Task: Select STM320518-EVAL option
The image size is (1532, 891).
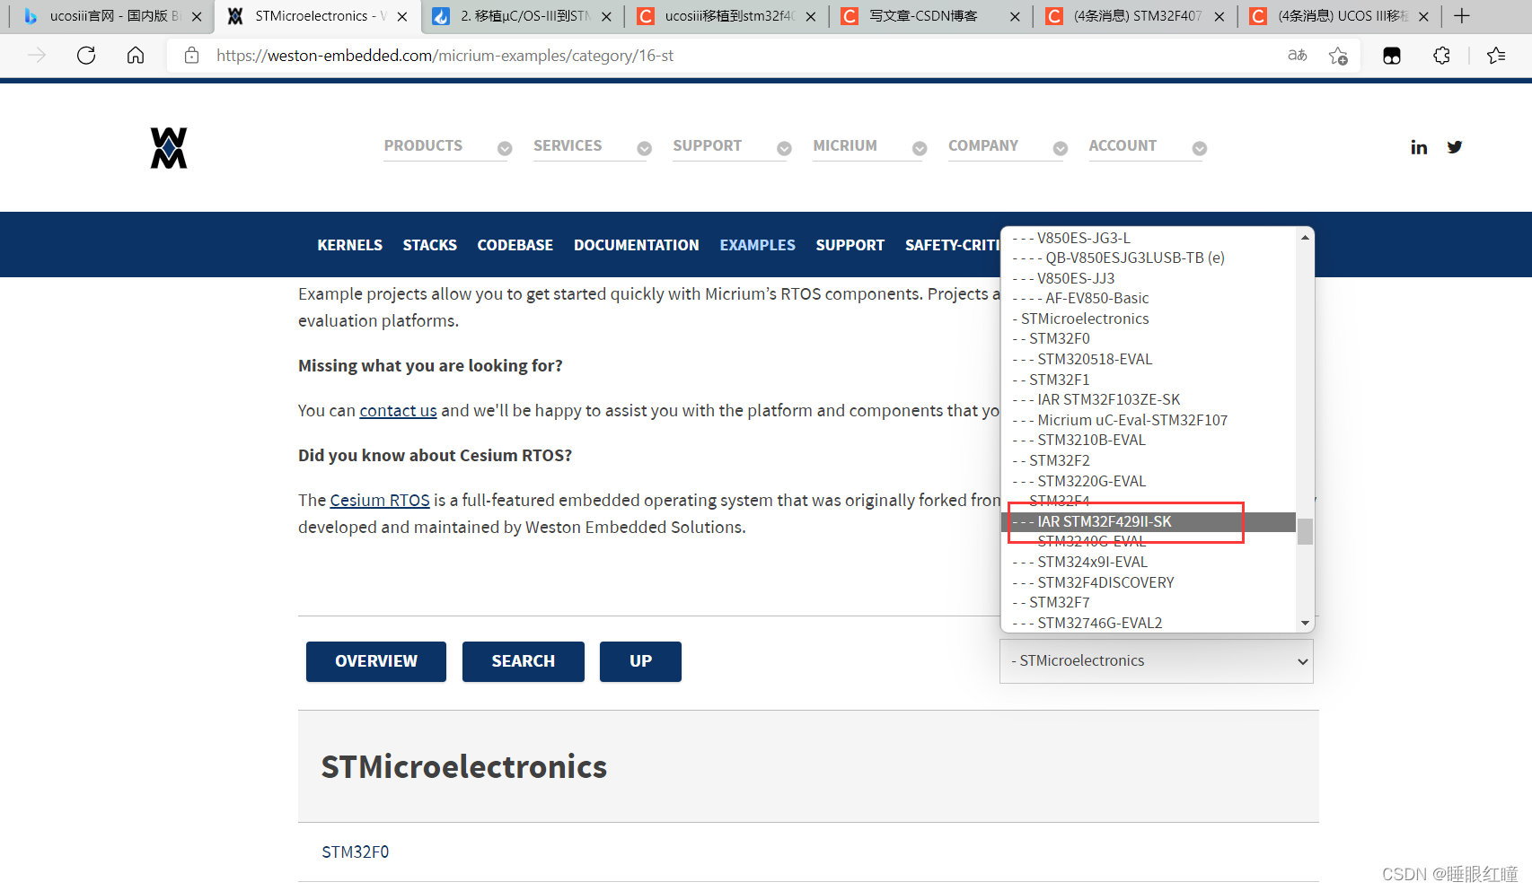Action: 1149,359
